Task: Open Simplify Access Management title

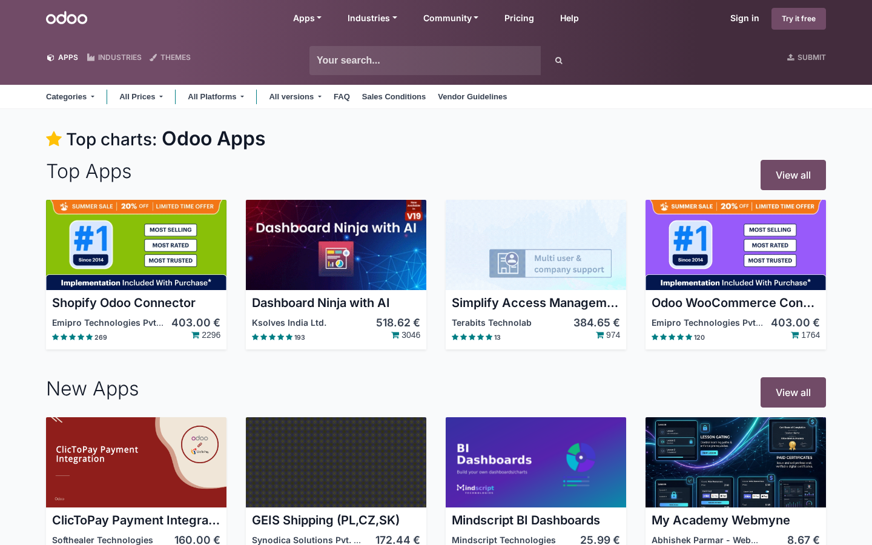Action: click(x=535, y=303)
